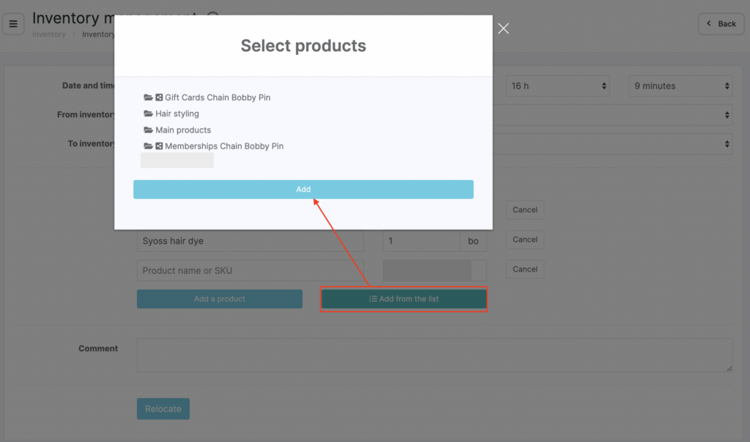Close the Select products dialog
Screen dimensions: 750x442
[503, 29]
